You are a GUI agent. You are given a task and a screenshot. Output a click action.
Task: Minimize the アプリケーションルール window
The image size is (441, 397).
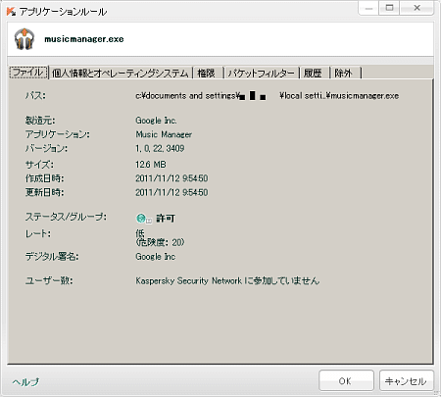coord(368,8)
